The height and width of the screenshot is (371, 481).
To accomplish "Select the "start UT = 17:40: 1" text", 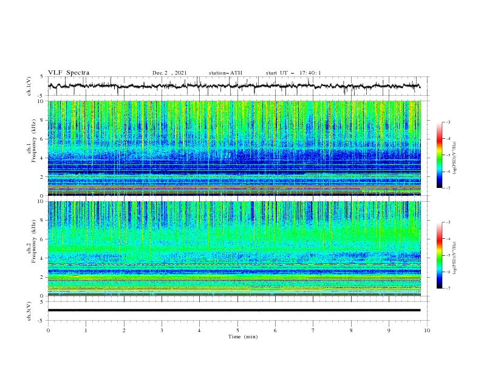I will [293, 73].
